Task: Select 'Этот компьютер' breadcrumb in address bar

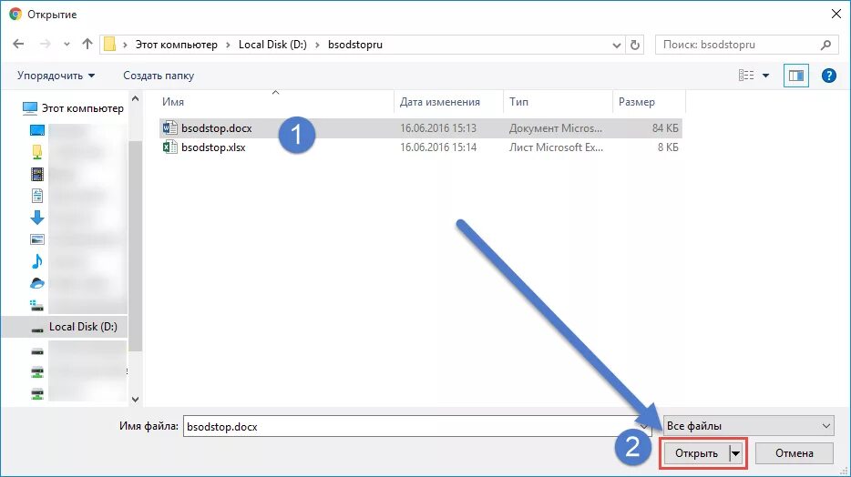Action: click(x=177, y=45)
